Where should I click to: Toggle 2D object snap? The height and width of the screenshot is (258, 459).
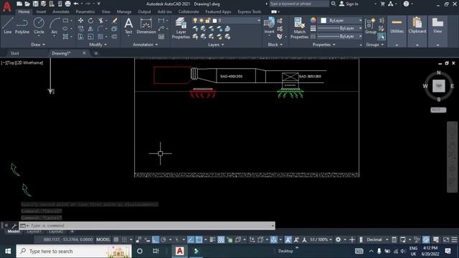pos(199,239)
